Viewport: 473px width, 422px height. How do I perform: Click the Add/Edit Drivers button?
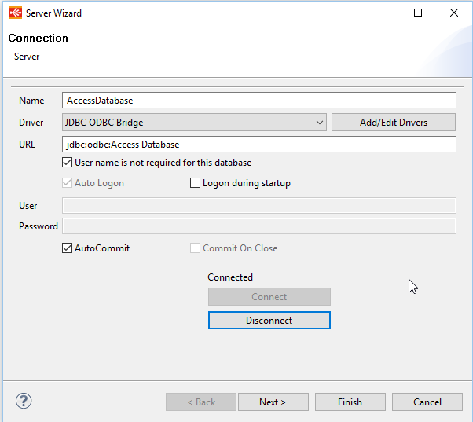pyautogui.click(x=394, y=123)
